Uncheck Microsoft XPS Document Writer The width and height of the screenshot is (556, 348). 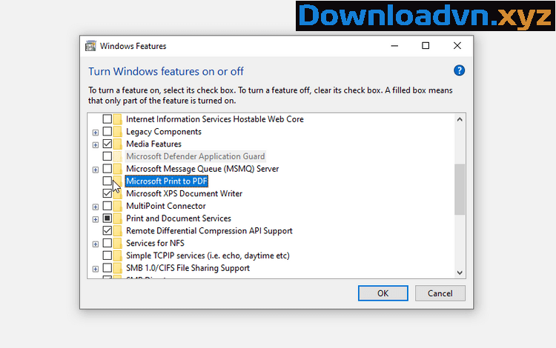click(107, 193)
